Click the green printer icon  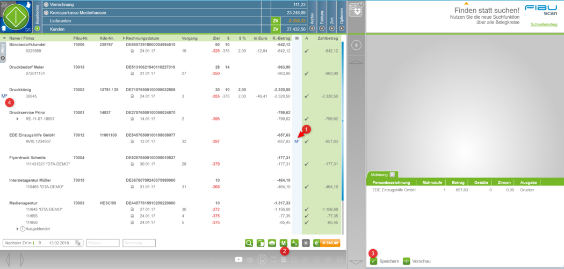coord(272,243)
